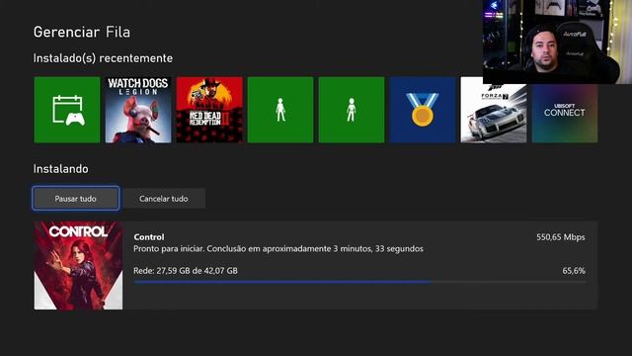Click the 550,65 Mbps speed value
This screenshot has height=356, width=632.
click(560, 237)
